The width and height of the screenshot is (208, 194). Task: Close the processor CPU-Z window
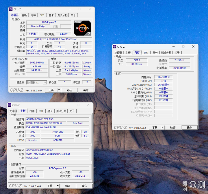point(90,9)
